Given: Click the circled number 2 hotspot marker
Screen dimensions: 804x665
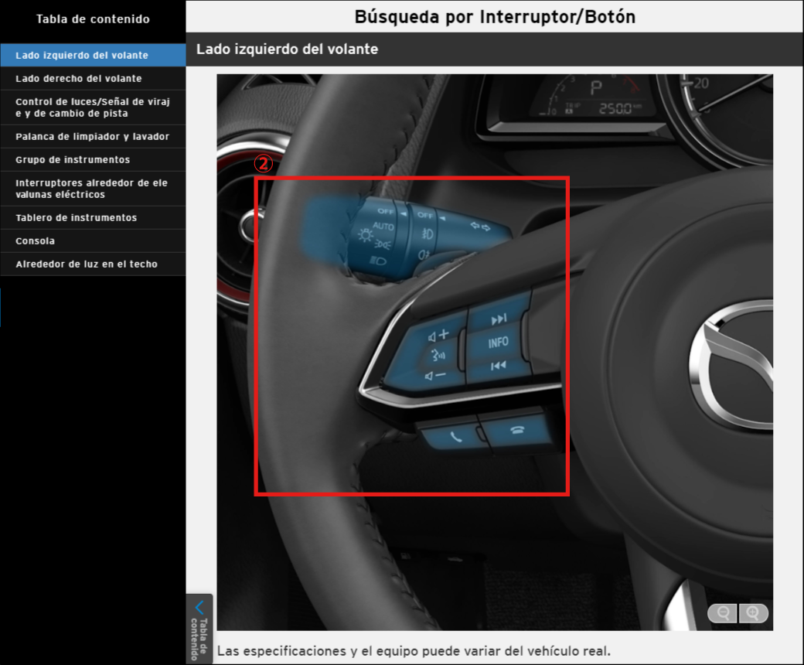Looking at the screenshot, I should [x=264, y=163].
